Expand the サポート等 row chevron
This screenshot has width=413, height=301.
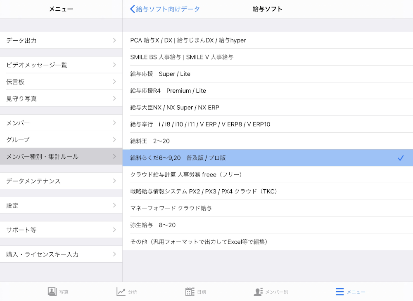coord(114,230)
